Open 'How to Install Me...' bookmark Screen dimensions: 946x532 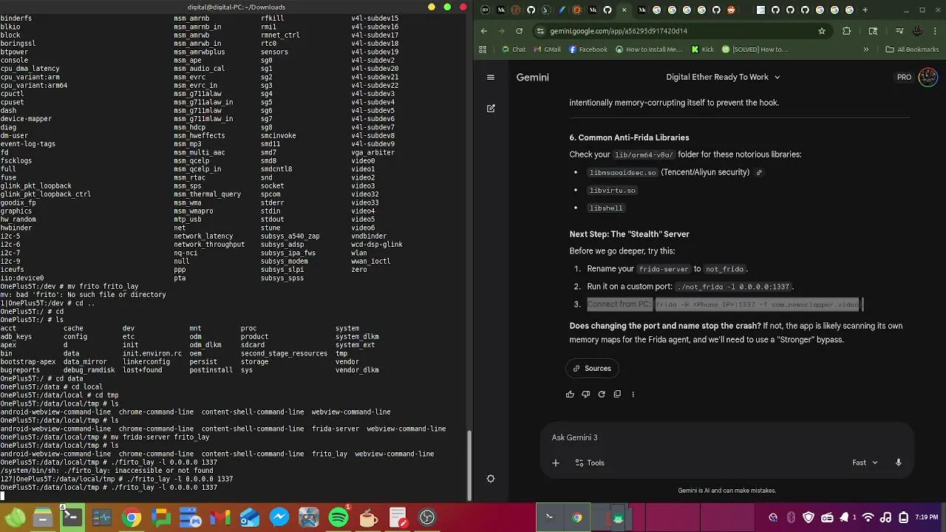pyautogui.click(x=648, y=50)
